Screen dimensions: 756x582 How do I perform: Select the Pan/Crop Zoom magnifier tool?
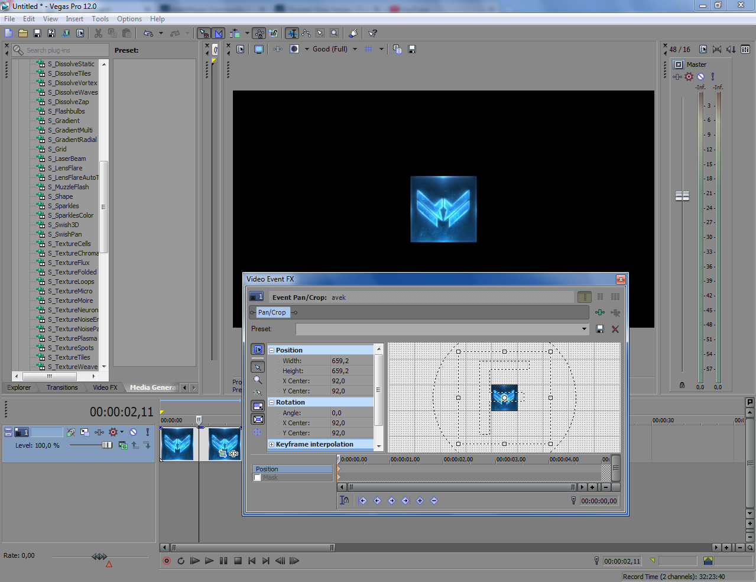(258, 380)
